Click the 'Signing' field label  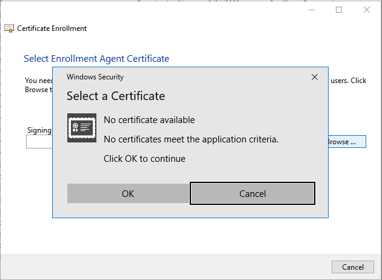[39, 130]
